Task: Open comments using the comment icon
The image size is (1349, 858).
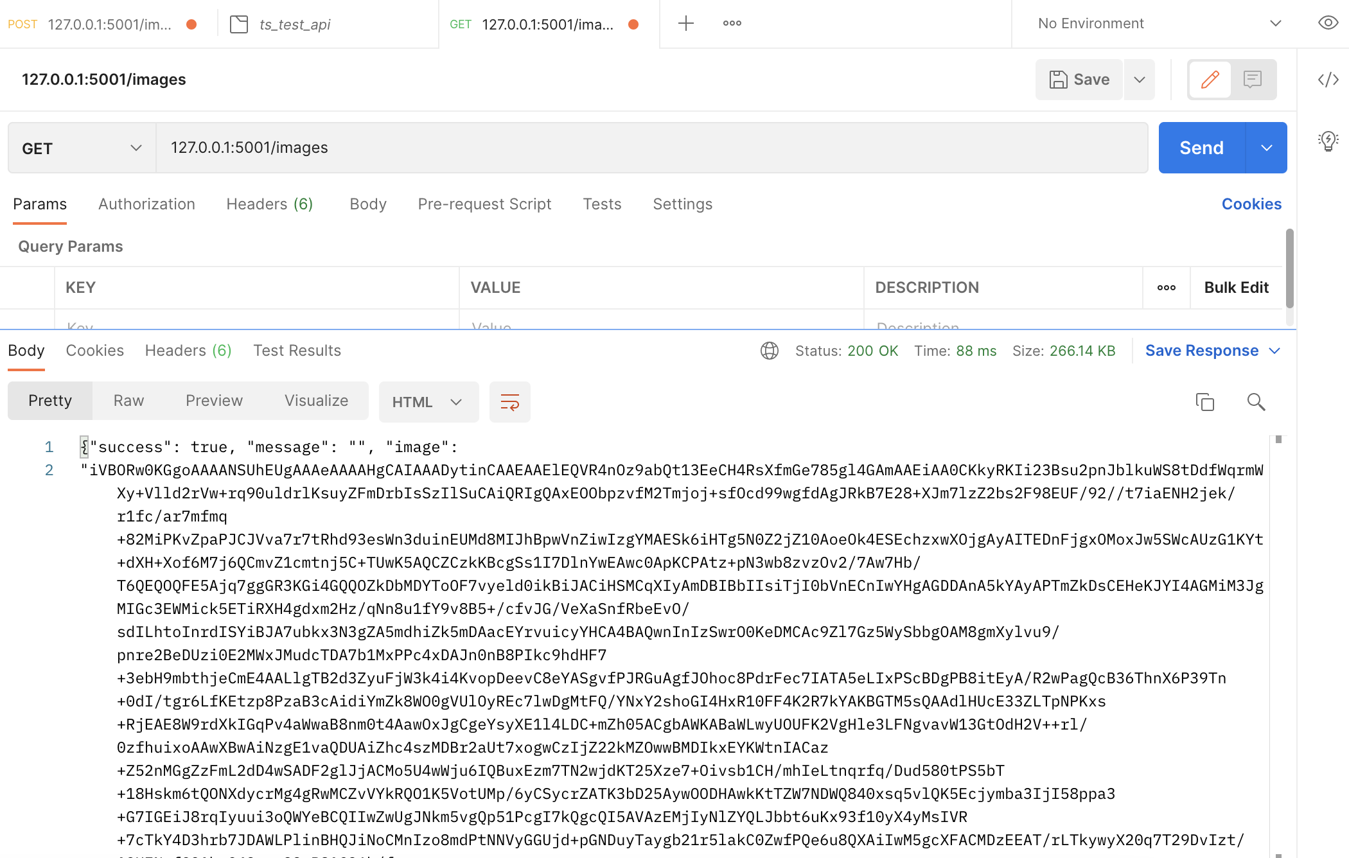Action: point(1253,80)
